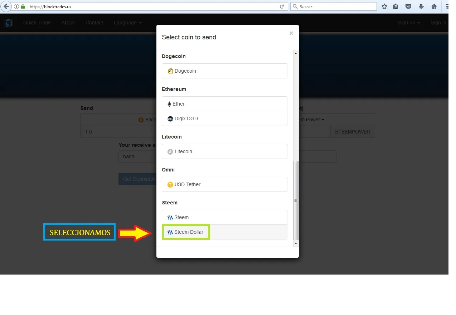Click the send amount field showing 1.0
The image size is (456, 315).
click(118, 132)
